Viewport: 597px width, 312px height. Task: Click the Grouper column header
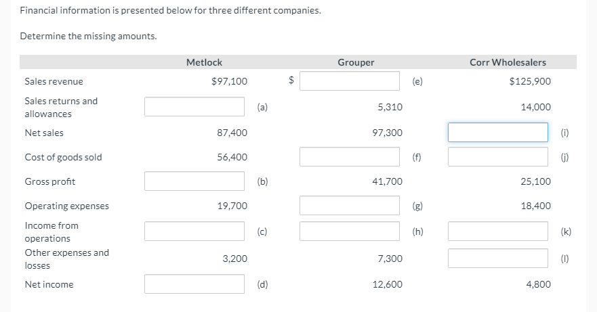[x=356, y=62]
